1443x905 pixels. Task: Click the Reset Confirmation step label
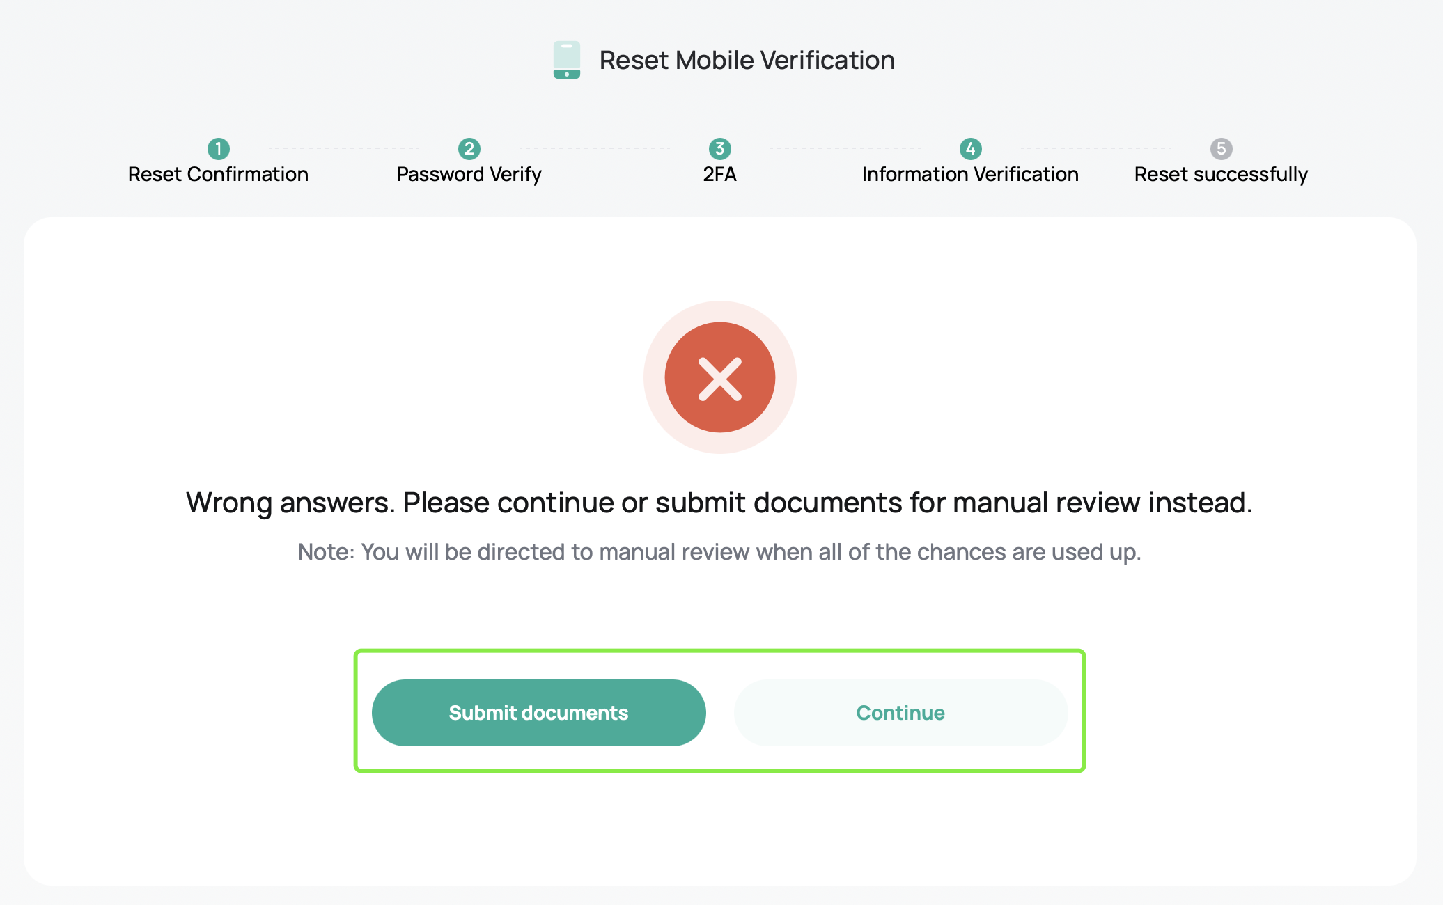219,174
